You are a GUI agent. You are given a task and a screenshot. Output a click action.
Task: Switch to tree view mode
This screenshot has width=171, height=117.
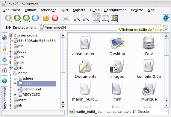(x=105, y=18)
